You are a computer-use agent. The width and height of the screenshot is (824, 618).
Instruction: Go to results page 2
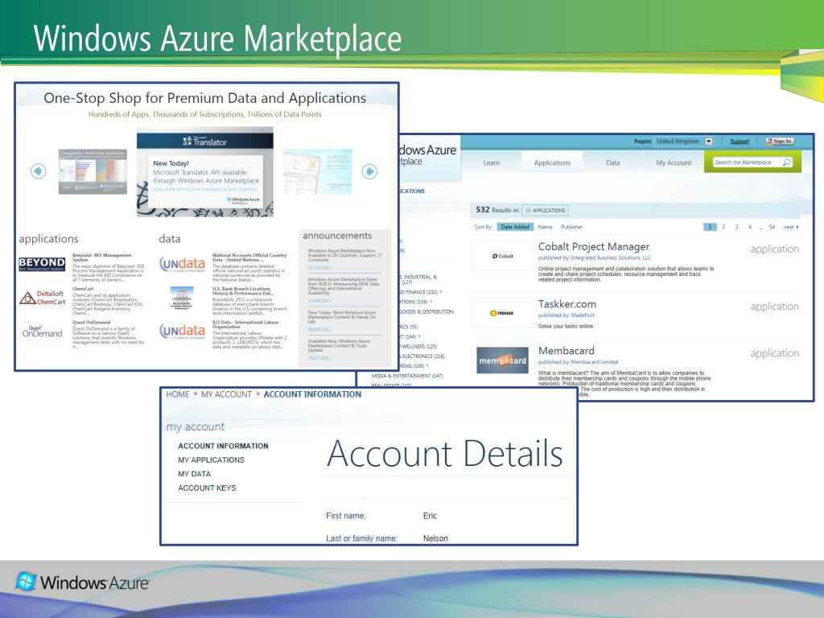723,227
